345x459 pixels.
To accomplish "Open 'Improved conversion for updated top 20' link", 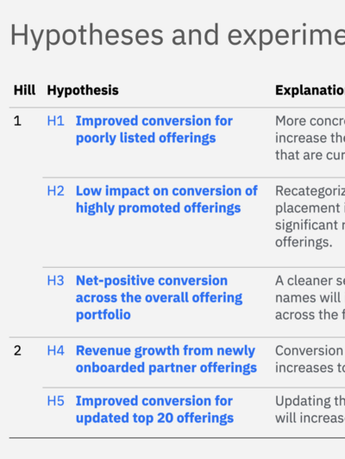I will pyautogui.click(x=154, y=410).
